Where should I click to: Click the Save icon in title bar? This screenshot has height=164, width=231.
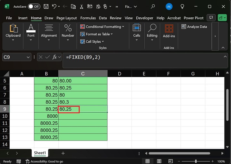pos(46,6)
